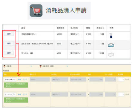Open the soap product photo
The height and width of the screenshot is (109, 134).
pos(111,54)
